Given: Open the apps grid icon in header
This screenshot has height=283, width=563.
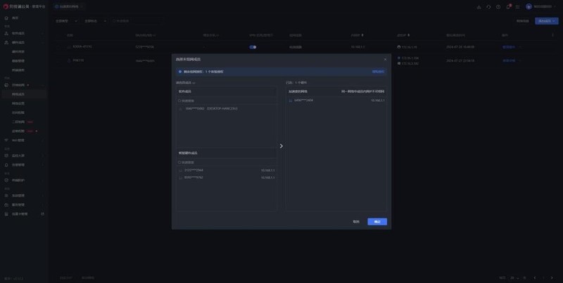Looking at the screenshot, I should click(517, 7).
